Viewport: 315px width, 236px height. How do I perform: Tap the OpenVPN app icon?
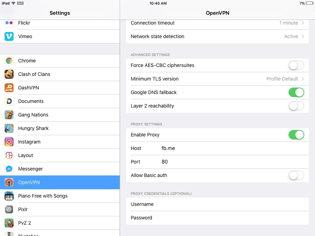pos(9,183)
